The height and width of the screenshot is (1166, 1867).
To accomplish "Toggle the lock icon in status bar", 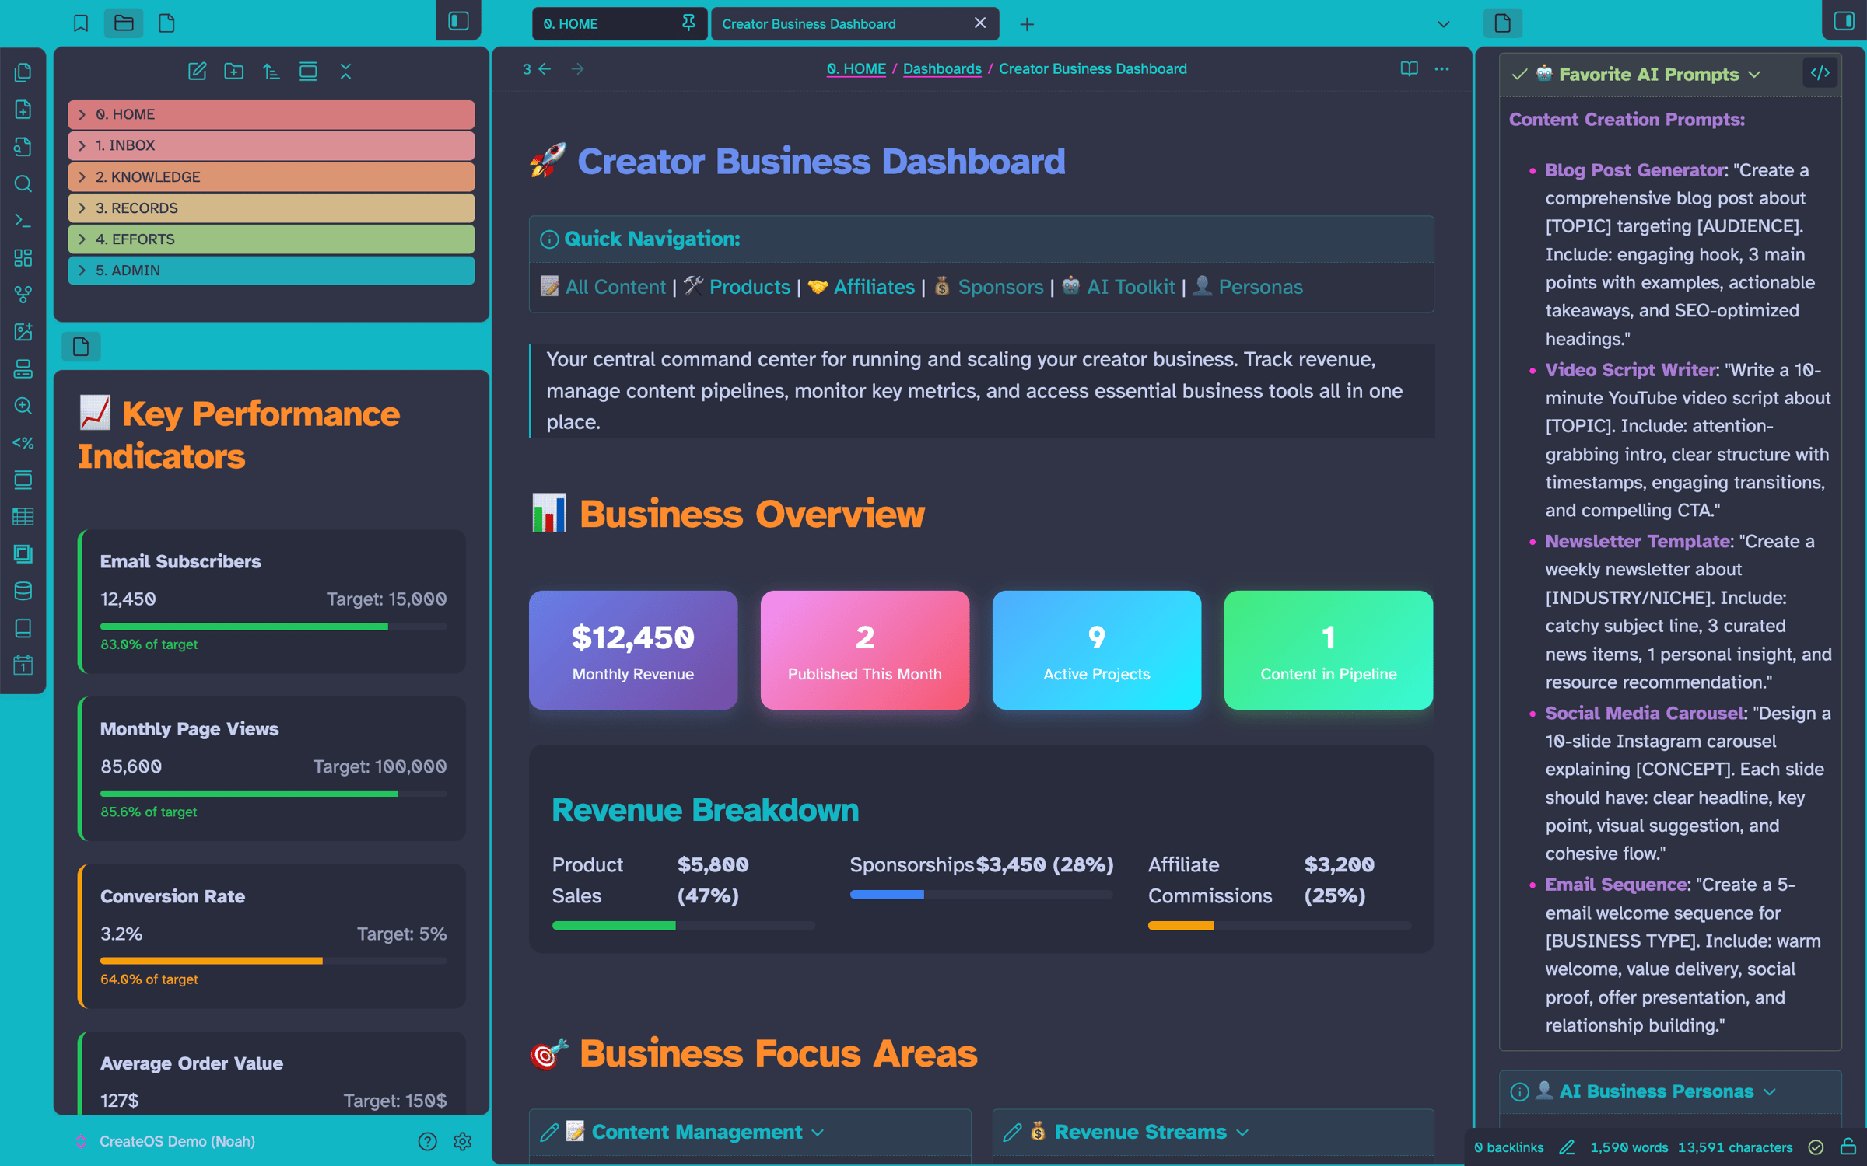I will (1848, 1147).
